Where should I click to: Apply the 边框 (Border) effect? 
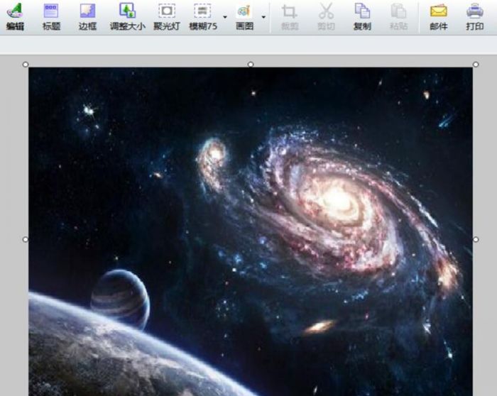87,16
